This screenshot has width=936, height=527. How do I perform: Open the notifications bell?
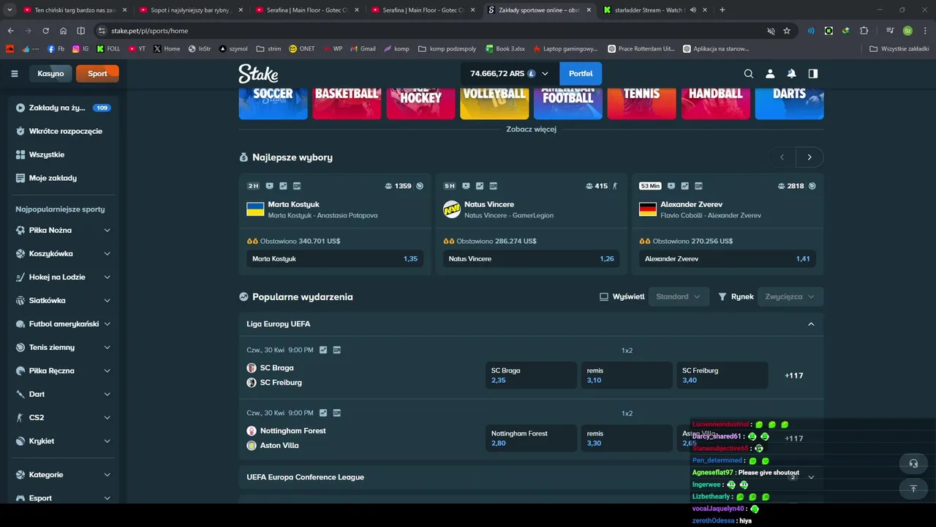791,73
